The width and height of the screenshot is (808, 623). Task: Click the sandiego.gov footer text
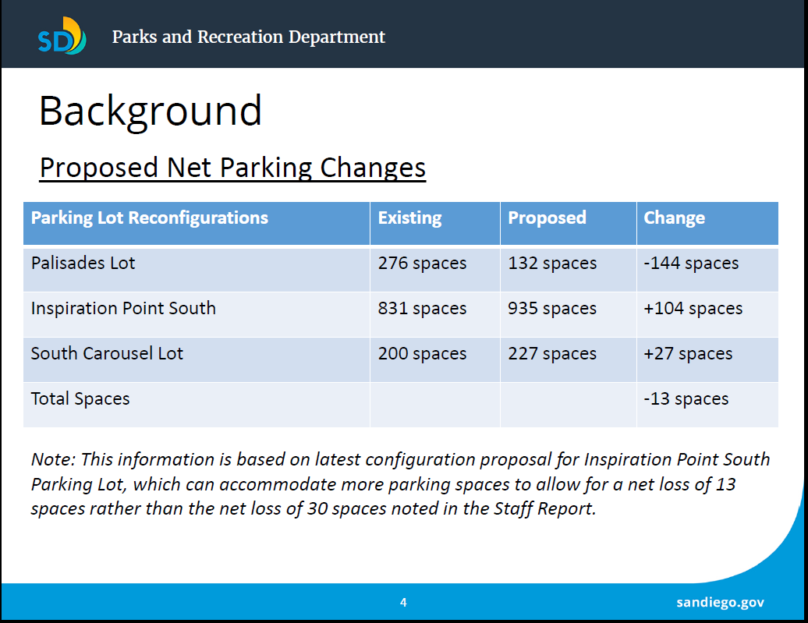coord(720,603)
